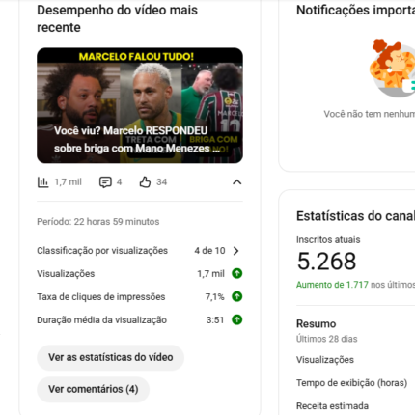Open the Marcelo falou tudo video thumbnail
The height and width of the screenshot is (415, 415).
[x=140, y=105]
